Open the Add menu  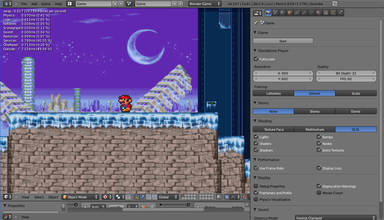pyautogui.click(x=34, y=4)
